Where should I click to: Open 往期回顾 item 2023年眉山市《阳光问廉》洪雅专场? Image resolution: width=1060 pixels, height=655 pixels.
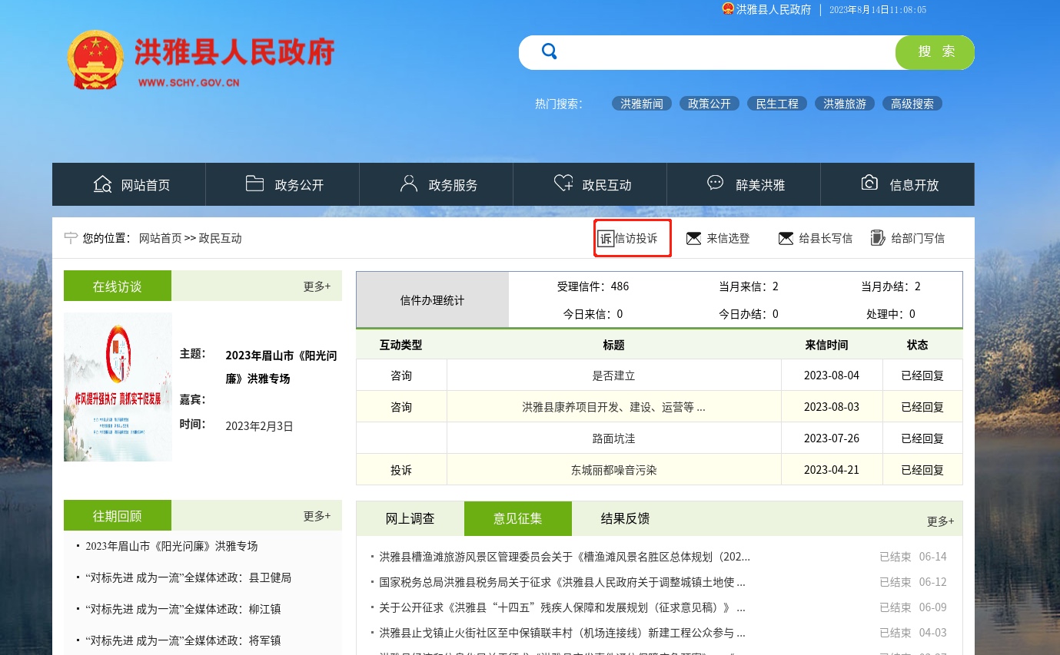(171, 547)
